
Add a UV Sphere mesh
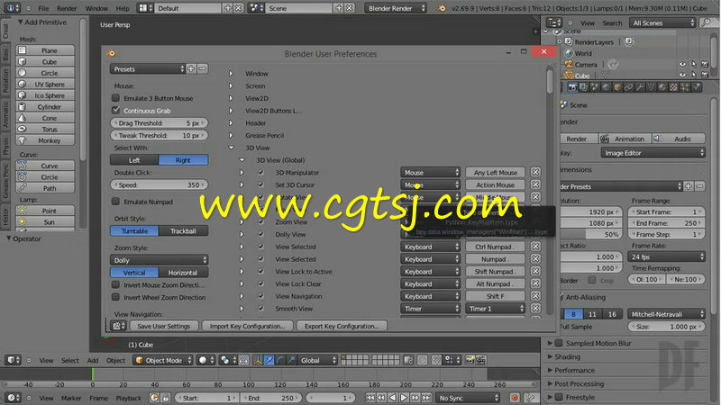[45, 84]
